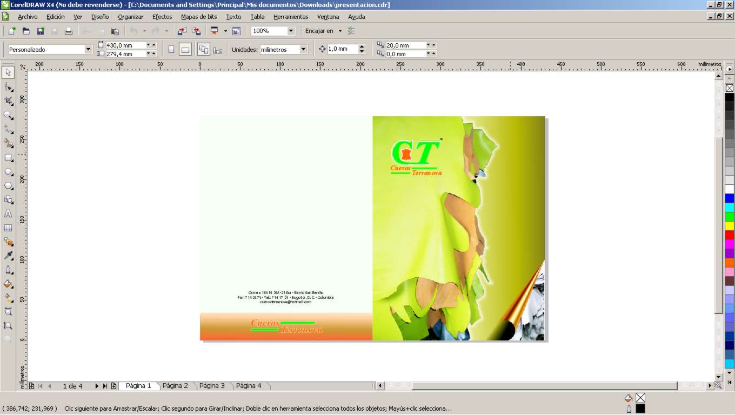Select the Zoom tool in the toolbox
The image size is (735, 415).
(x=8, y=115)
